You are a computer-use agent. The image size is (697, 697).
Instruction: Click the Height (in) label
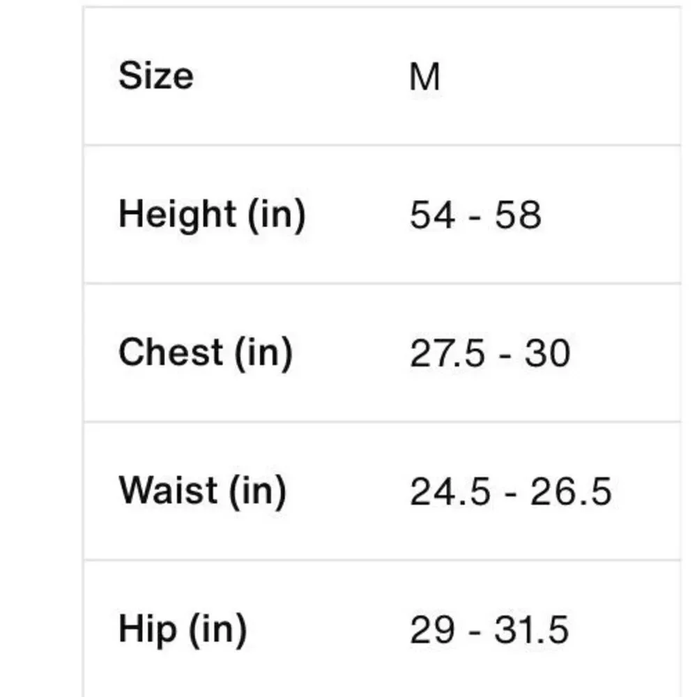tap(212, 215)
